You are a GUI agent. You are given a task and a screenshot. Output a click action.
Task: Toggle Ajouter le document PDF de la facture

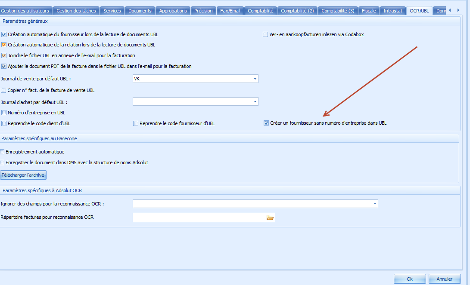pos(4,66)
